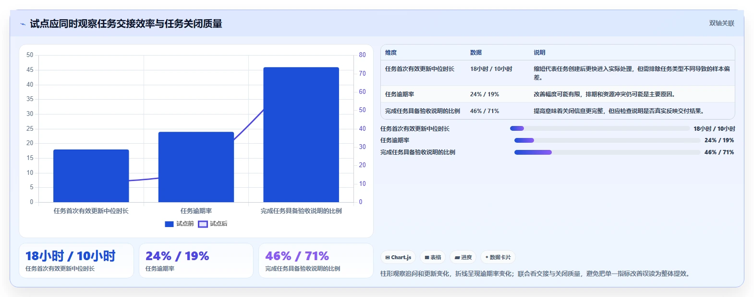Open the 24% / 19% data card
754x297 pixels.
tap(196, 261)
